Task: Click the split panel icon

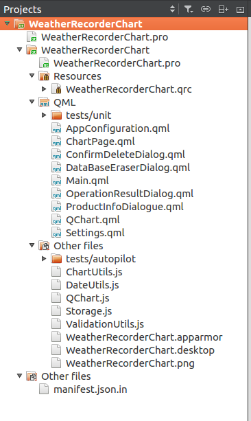Action: pyautogui.click(x=223, y=10)
